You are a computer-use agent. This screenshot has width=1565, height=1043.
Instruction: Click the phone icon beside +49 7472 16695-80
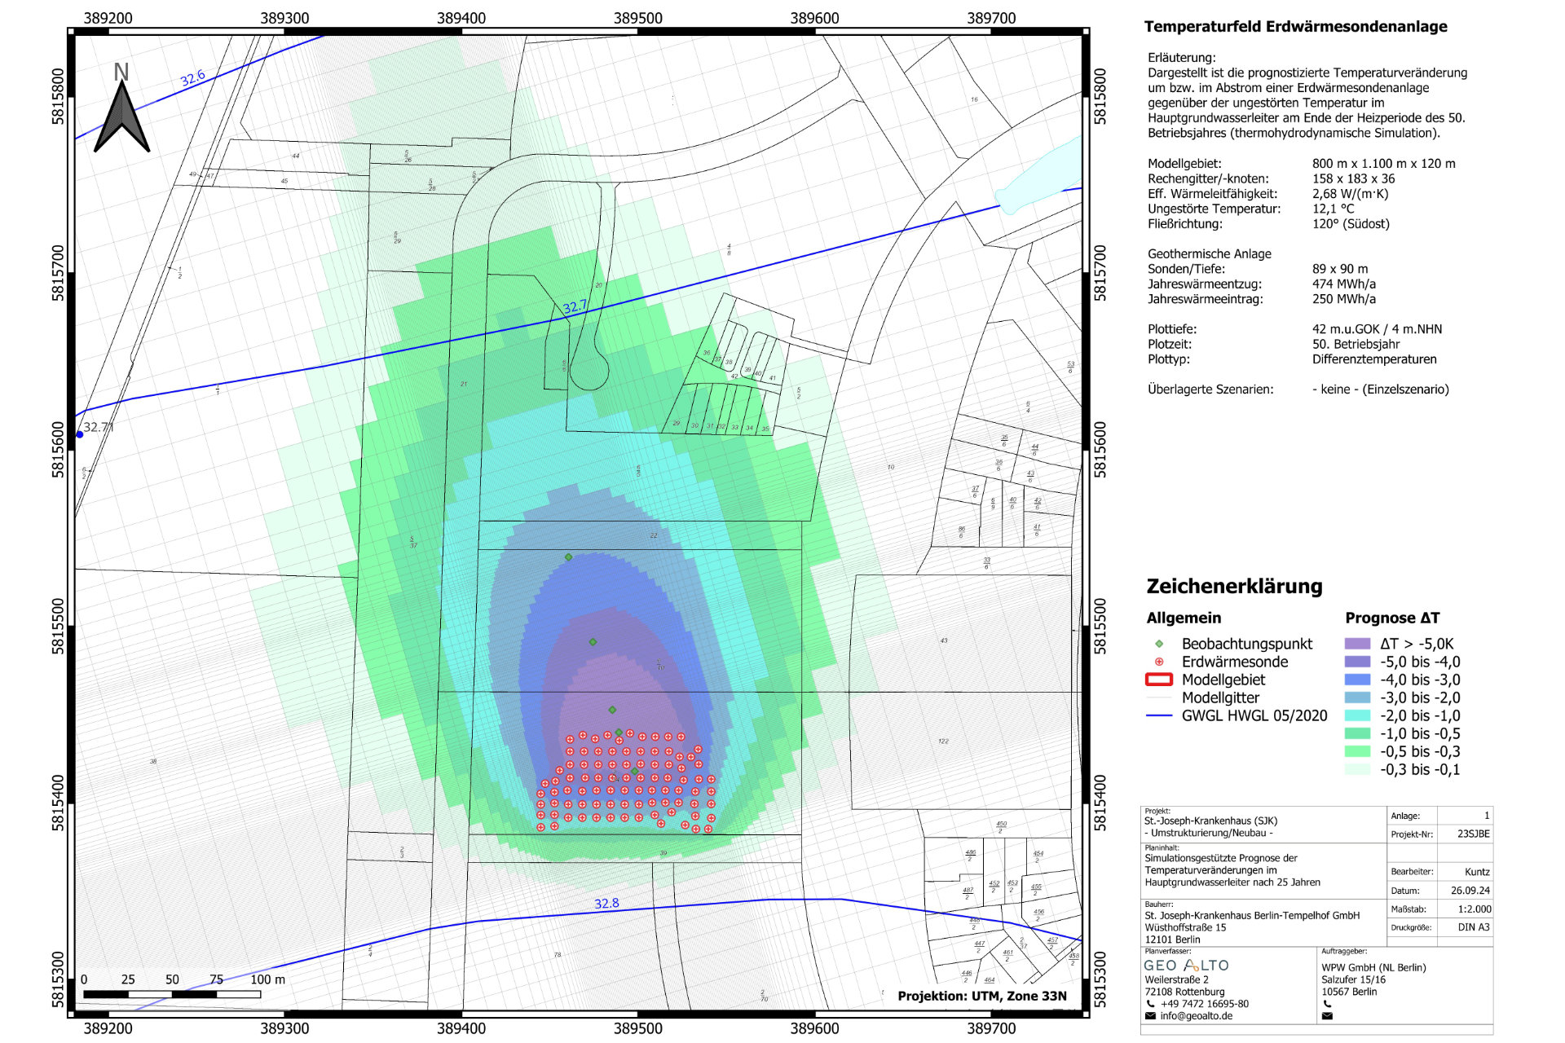(x=1150, y=1004)
